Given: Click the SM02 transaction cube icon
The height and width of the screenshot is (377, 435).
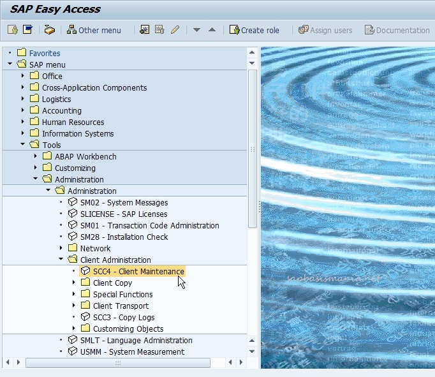Looking at the screenshot, I should pos(73,202).
